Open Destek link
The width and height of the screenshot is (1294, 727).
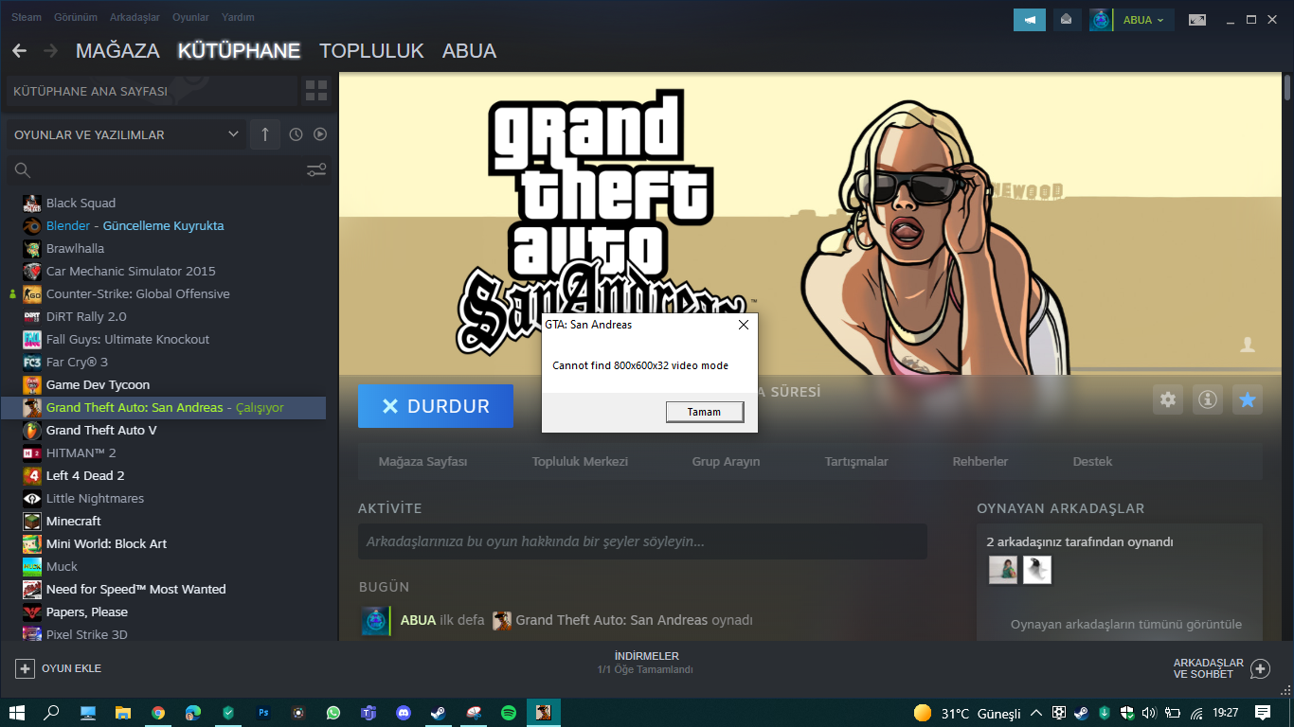(1092, 462)
